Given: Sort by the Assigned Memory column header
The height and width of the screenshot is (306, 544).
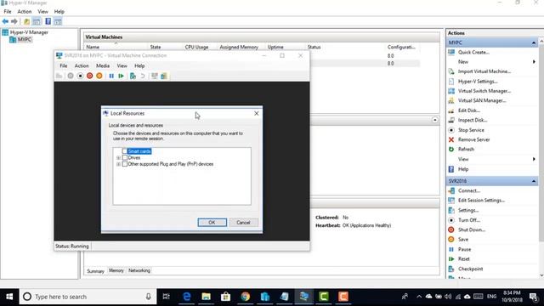Looking at the screenshot, I should [239, 47].
